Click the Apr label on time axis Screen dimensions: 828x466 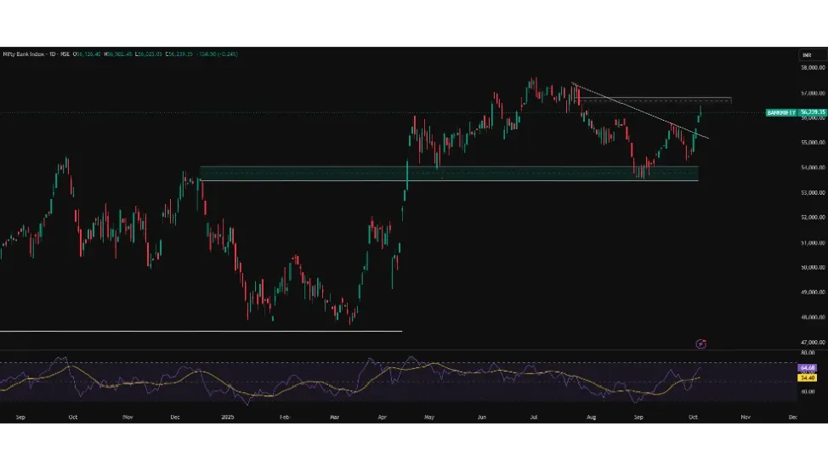383,418
